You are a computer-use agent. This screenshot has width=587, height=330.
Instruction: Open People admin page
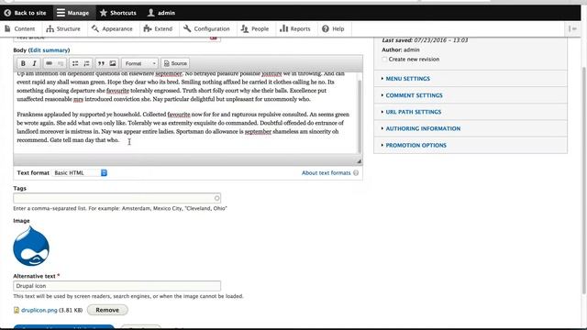(255, 28)
